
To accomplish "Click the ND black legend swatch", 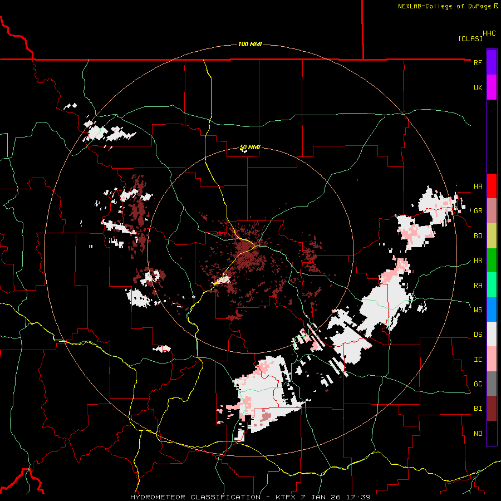I will [492, 433].
